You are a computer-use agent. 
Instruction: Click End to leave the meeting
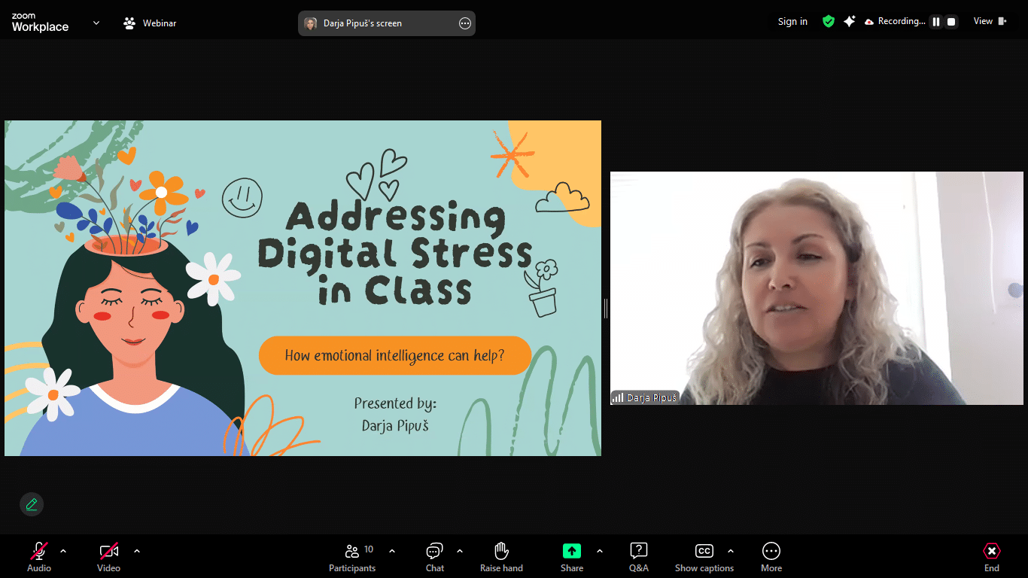coord(991,557)
